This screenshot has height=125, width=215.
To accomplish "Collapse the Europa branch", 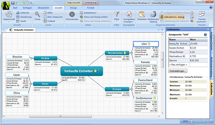I will pos(132,89).
